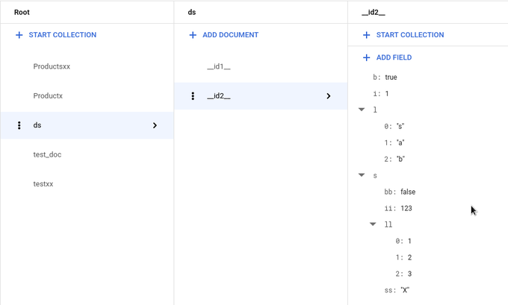This screenshot has width=508, height=305.
Task: Collapse the s map field
Action: pos(362,175)
